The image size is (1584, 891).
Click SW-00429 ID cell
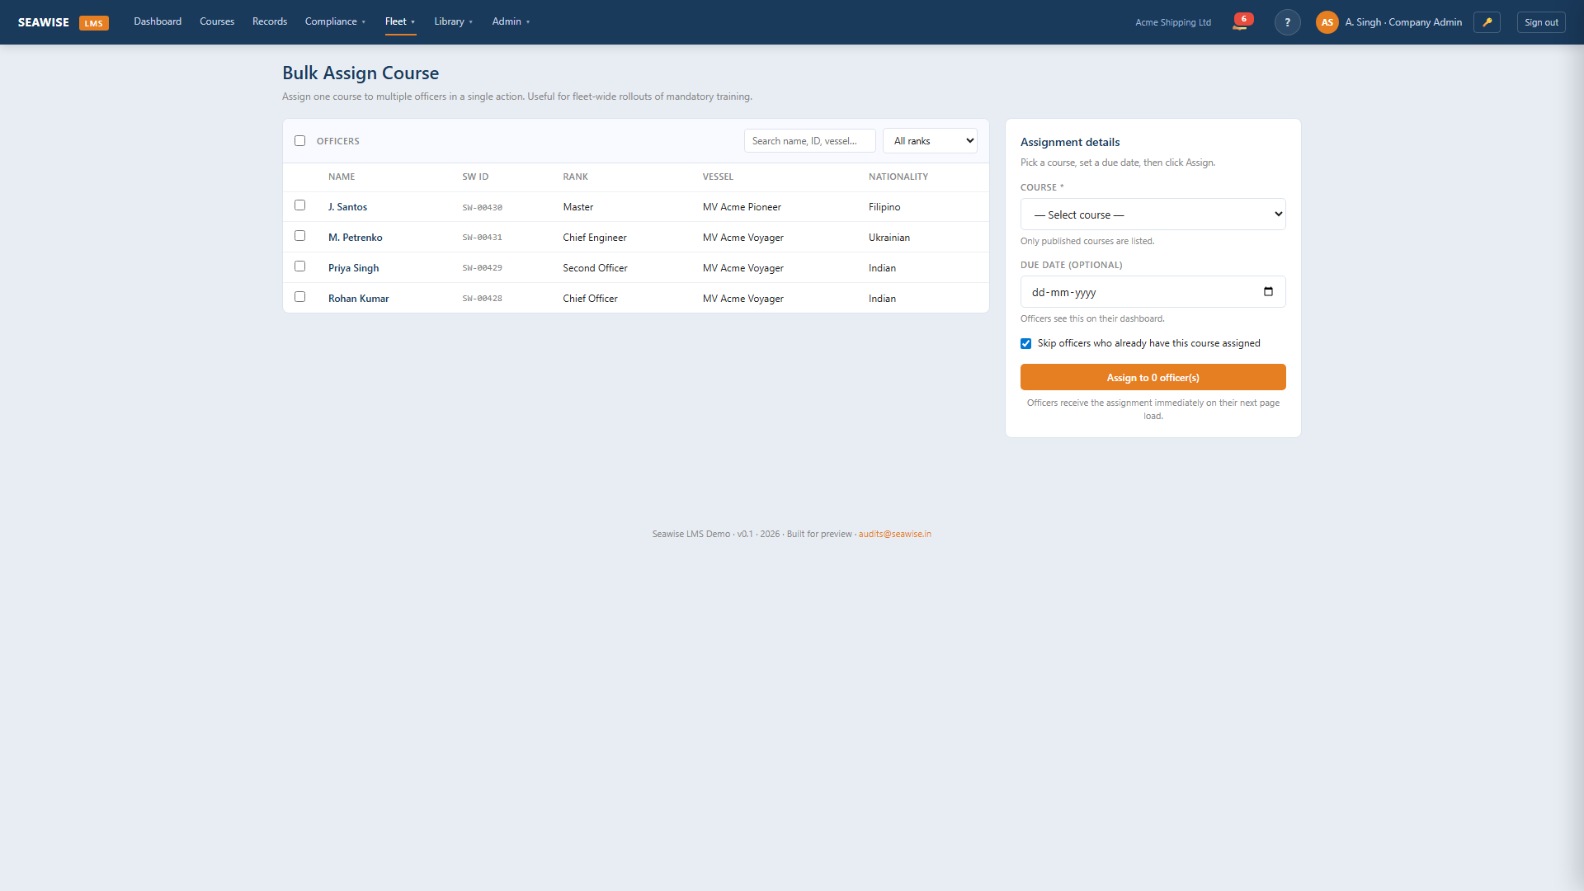pyautogui.click(x=482, y=268)
